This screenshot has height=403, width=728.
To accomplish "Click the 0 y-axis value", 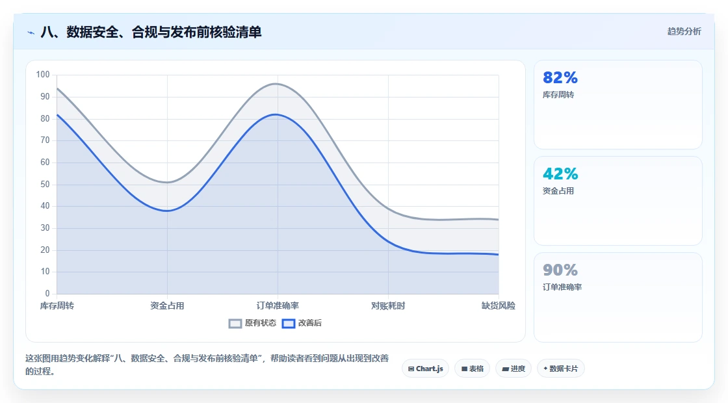I will (47, 293).
